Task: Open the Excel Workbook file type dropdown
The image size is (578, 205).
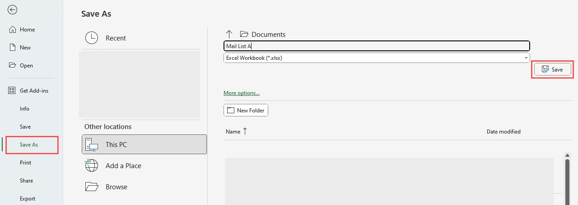Action: [x=377, y=58]
